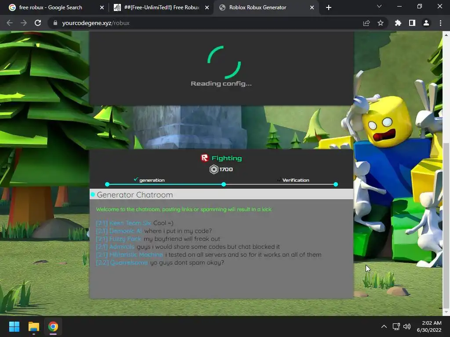This screenshot has width=450, height=337.
Task: Click the cyan status dot by Generator Chatroom
Action: (x=93, y=194)
